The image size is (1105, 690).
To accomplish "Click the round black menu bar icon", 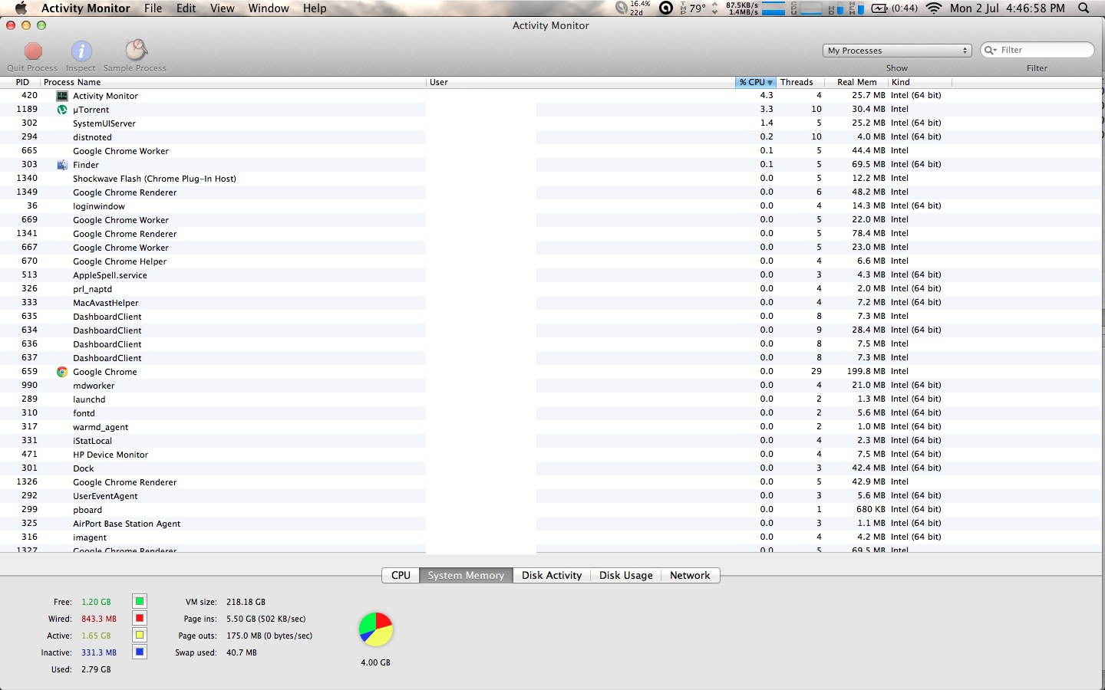I will pyautogui.click(x=666, y=8).
